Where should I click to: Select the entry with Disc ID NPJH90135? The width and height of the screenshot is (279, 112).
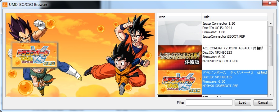(x=235, y=82)
